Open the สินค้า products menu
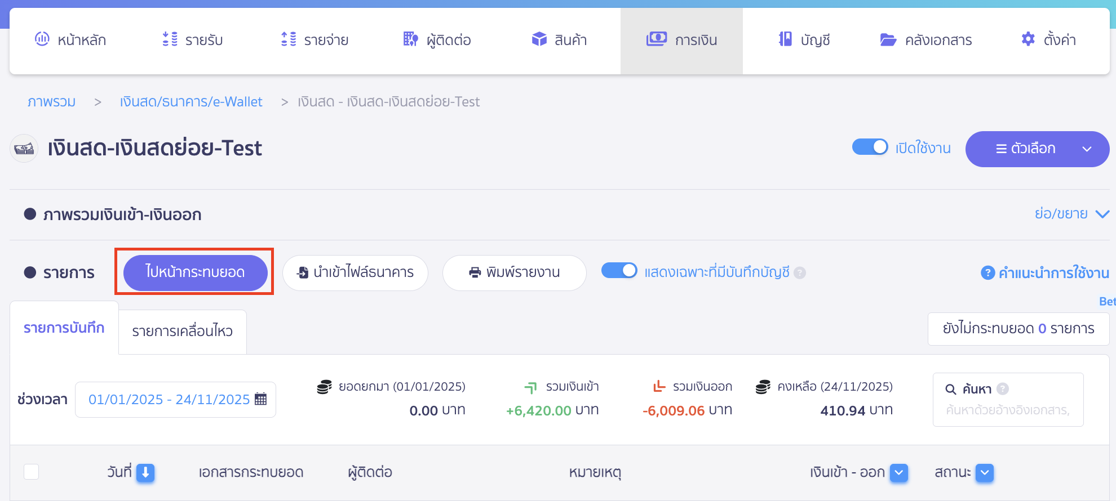Screen dimensions: 1116x501 [559, 40]
